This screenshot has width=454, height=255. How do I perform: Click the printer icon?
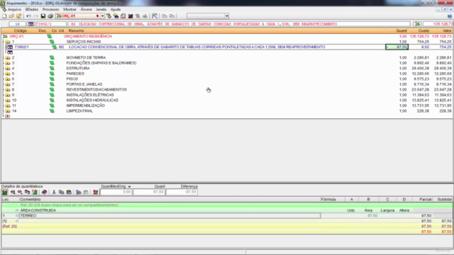click(x=50, y=16)
